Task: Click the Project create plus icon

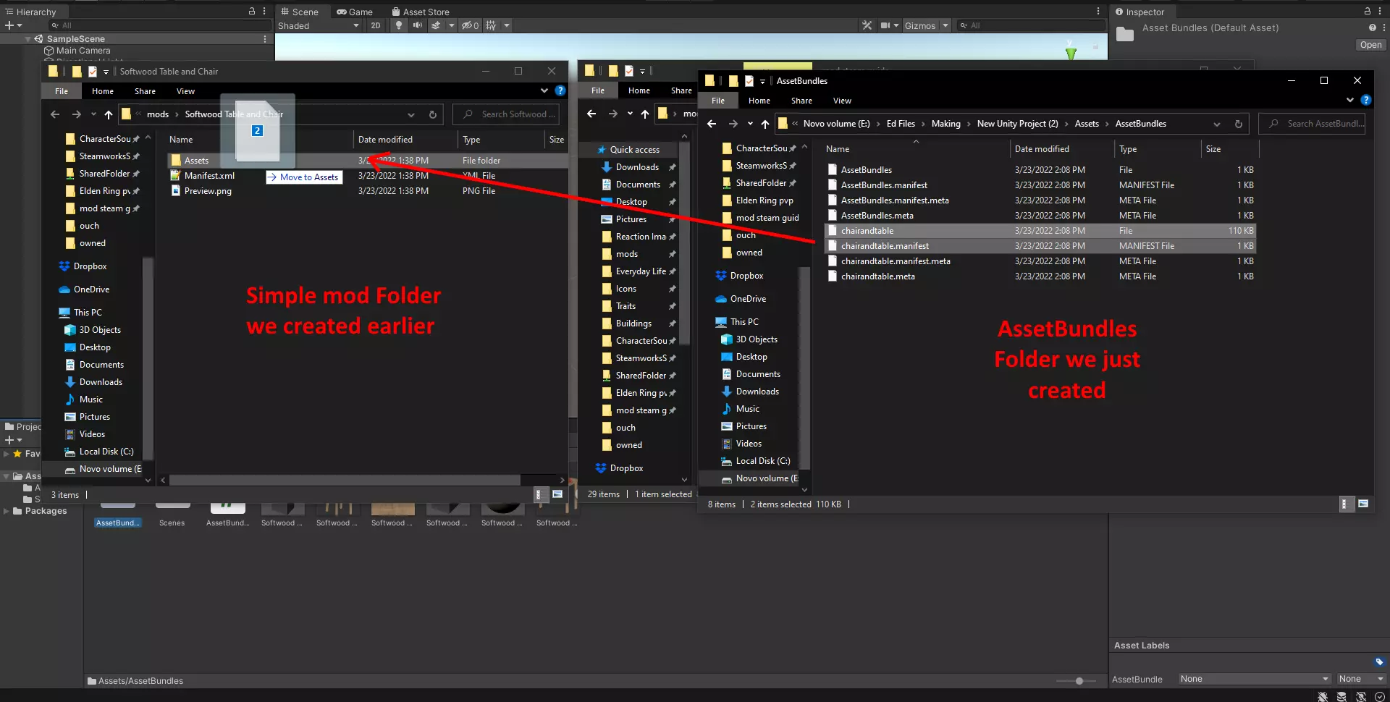Action: pos(9,440)
